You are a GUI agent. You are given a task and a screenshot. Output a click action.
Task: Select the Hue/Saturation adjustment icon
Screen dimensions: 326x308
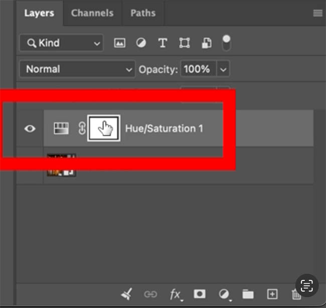click(61, 128)
